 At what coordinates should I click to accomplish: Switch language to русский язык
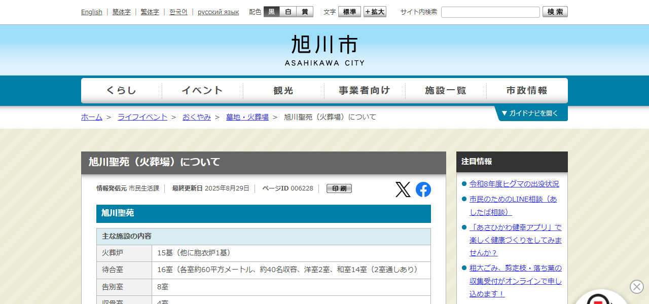218,12
